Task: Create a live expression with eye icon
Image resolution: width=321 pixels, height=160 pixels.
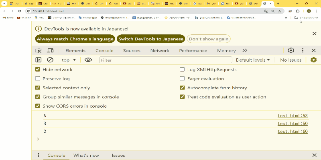Action: tap(88, 60)
